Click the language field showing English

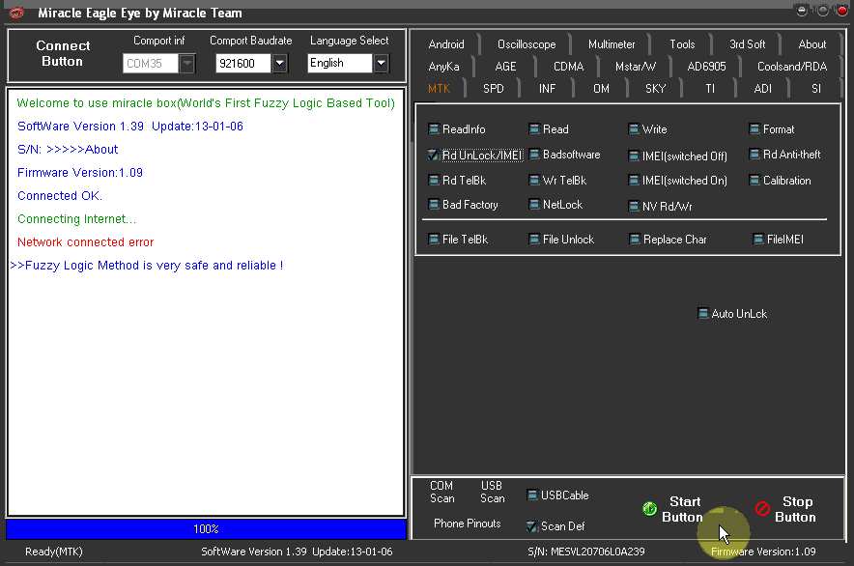tap(340, 64)
